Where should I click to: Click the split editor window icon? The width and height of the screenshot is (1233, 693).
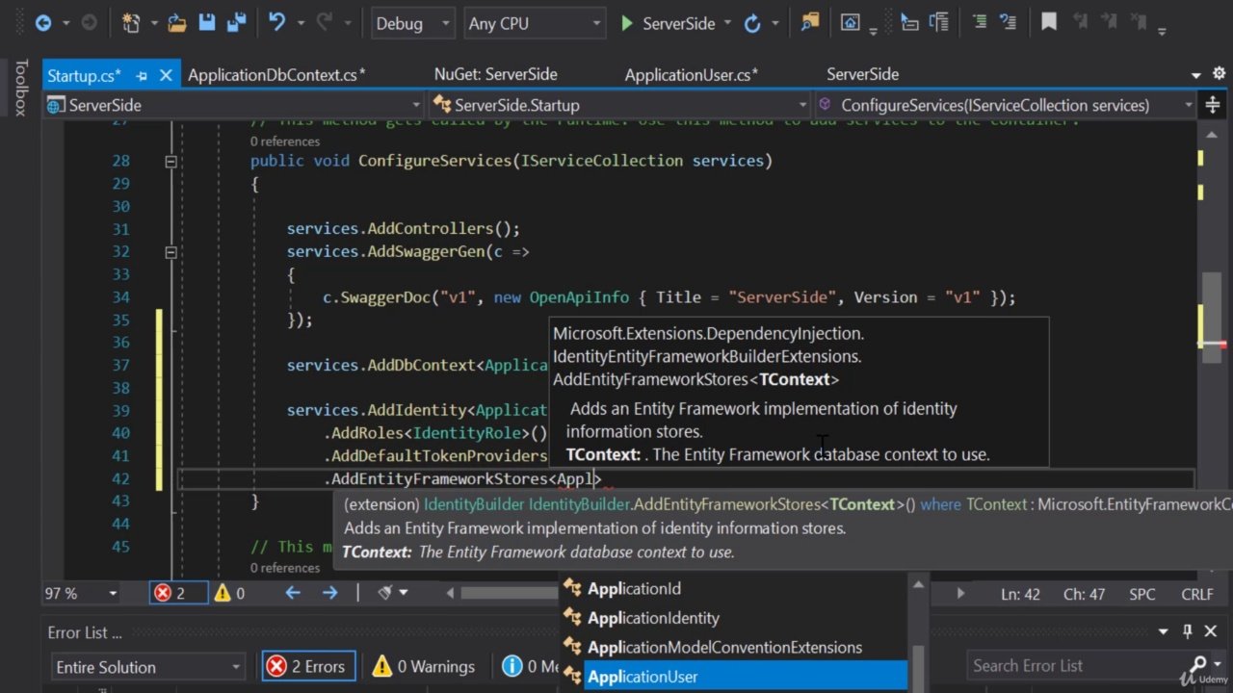1213,105
